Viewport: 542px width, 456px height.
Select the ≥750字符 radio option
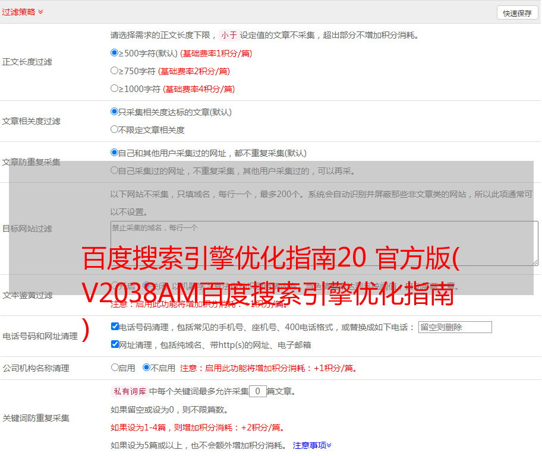tap(115, 71)
